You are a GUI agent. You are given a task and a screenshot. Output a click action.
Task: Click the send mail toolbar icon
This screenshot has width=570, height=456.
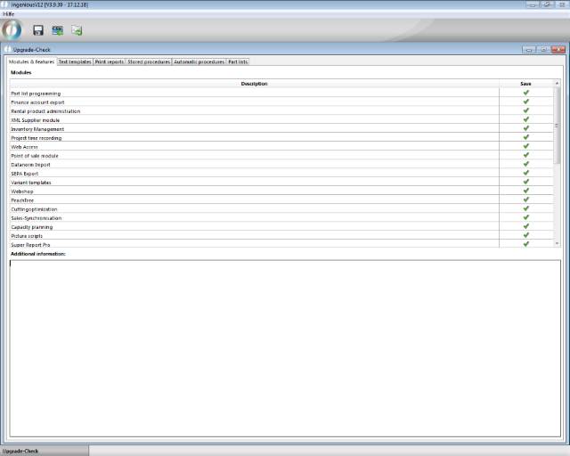click(x=77, y=30)
